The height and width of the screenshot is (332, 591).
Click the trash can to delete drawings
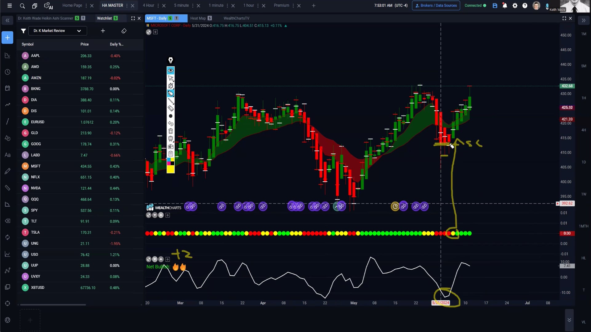(171, 131)
